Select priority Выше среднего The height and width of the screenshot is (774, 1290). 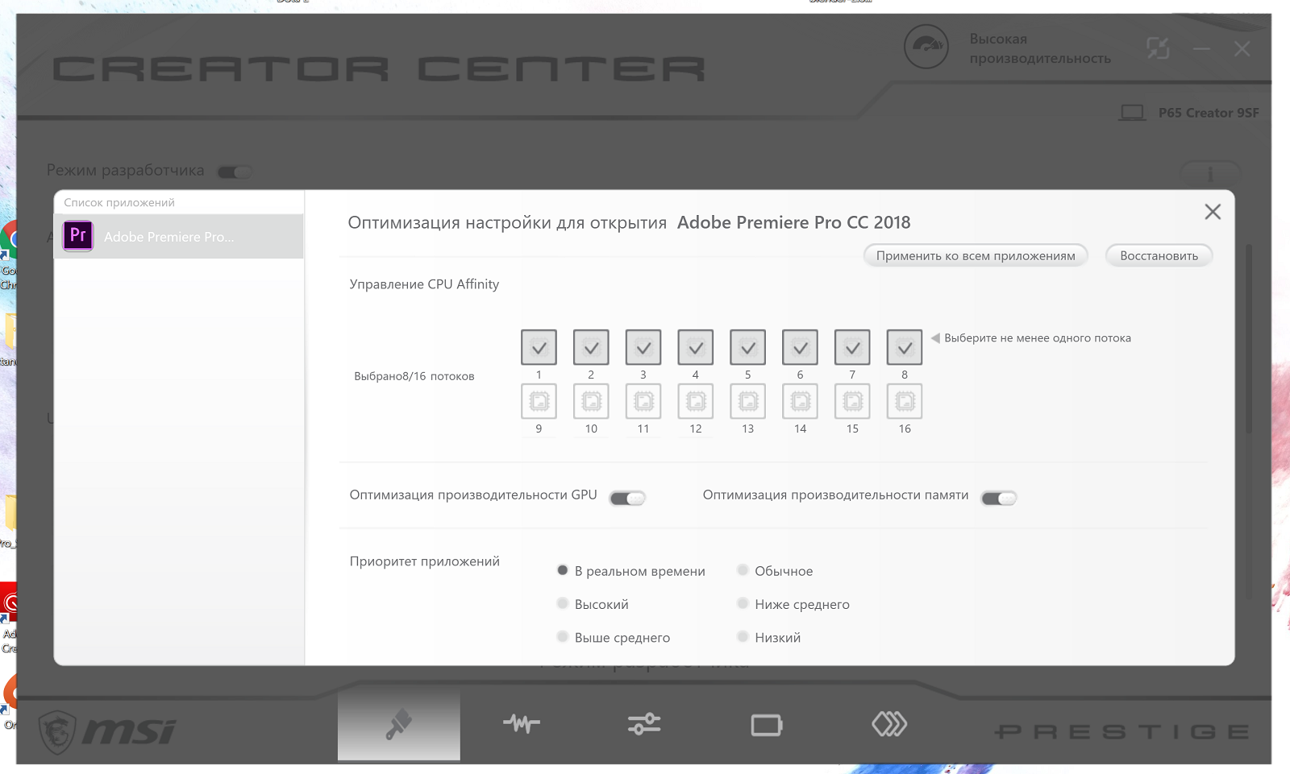click(563, 636)
